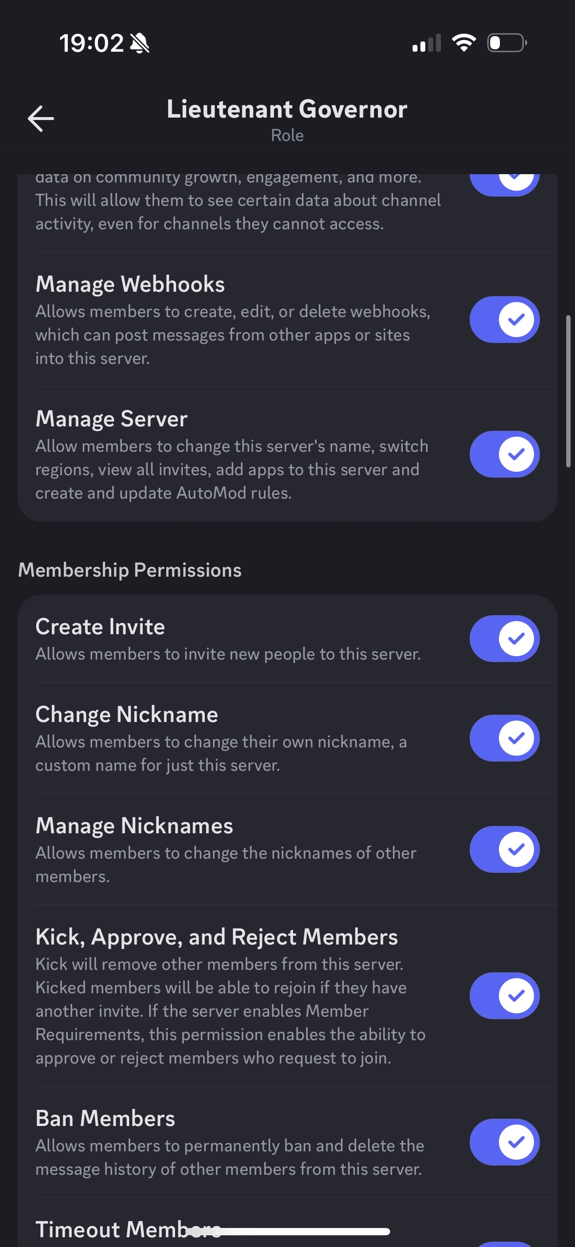Switch off the Change Nickname toggle
The width and height of the screenshot is (575, 1247).
(504, 738)
